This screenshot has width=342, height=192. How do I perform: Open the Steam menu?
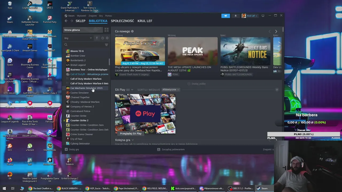(71, 16)
